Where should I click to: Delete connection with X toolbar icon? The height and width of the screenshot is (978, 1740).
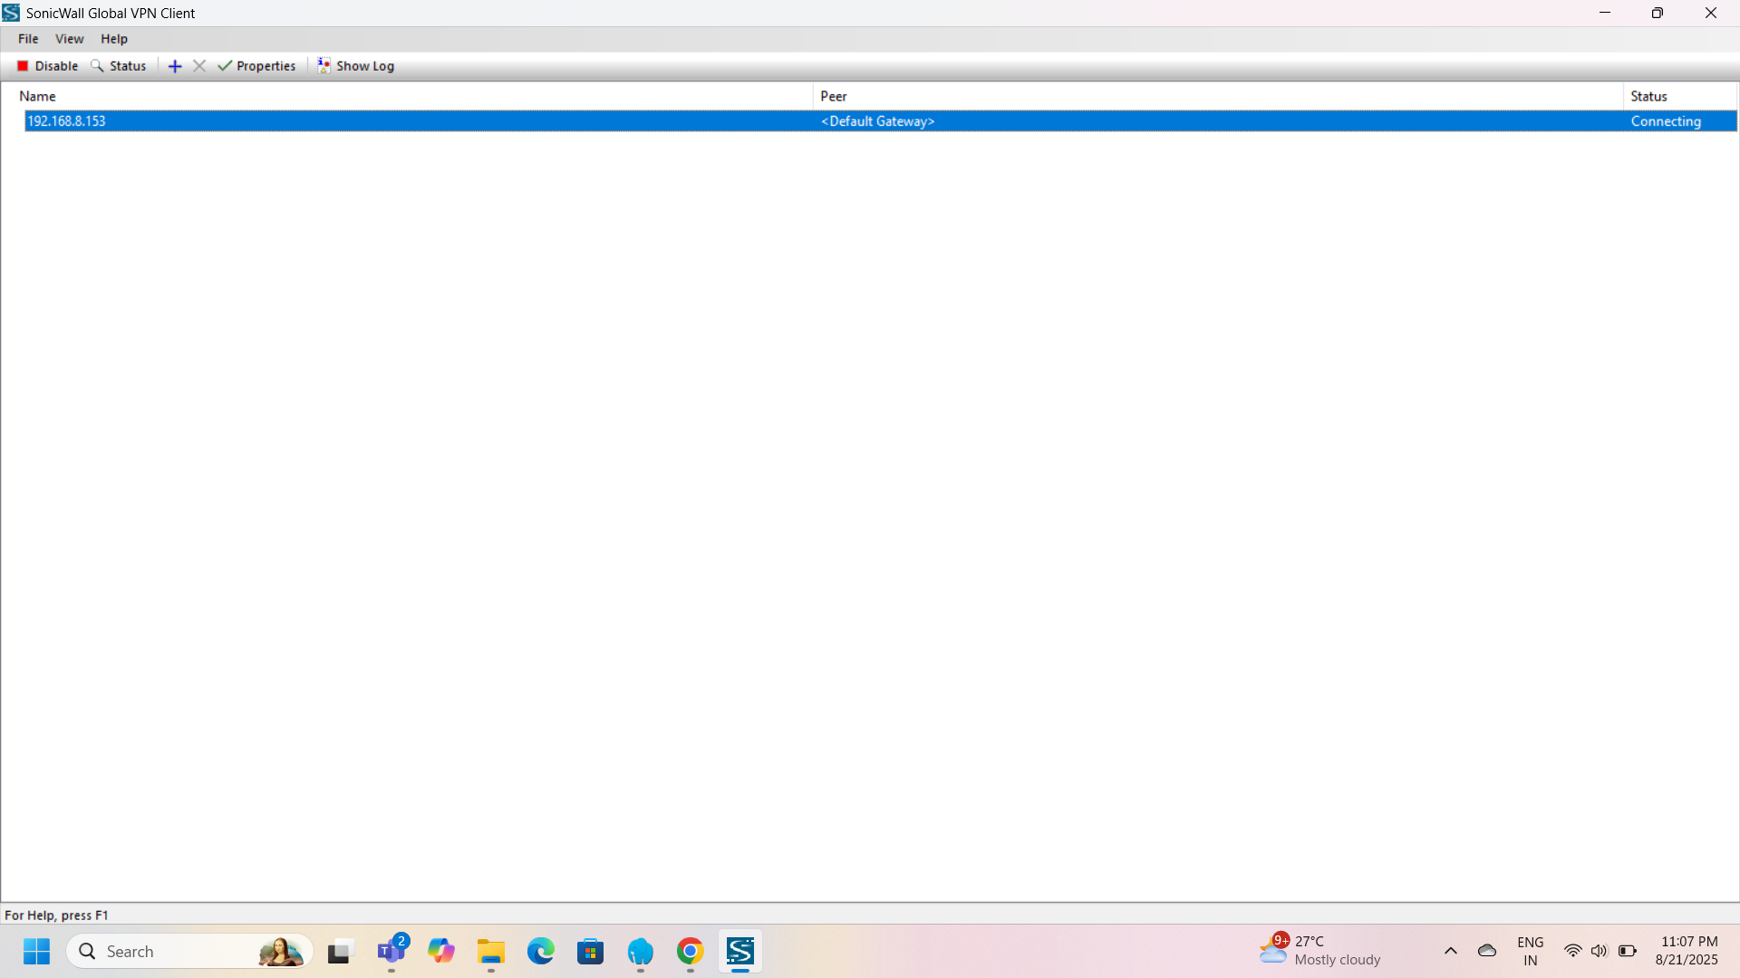[x=199, y=66]
